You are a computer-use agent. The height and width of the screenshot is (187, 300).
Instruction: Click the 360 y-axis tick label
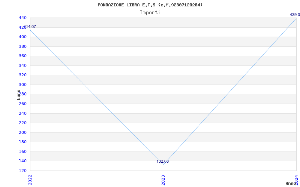(22, 56)
